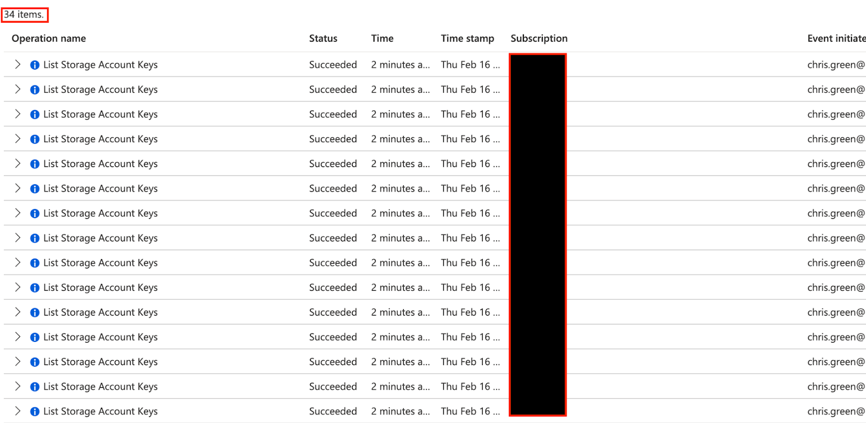Click the info icon on the fourth row
Image resolution: width=866 pixels, height=423 pixels.
34,139
